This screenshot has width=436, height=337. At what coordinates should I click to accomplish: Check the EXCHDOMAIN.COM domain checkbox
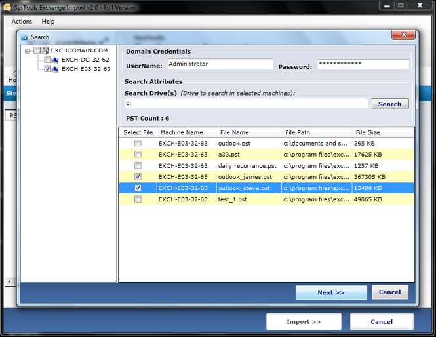click(37, 50)
